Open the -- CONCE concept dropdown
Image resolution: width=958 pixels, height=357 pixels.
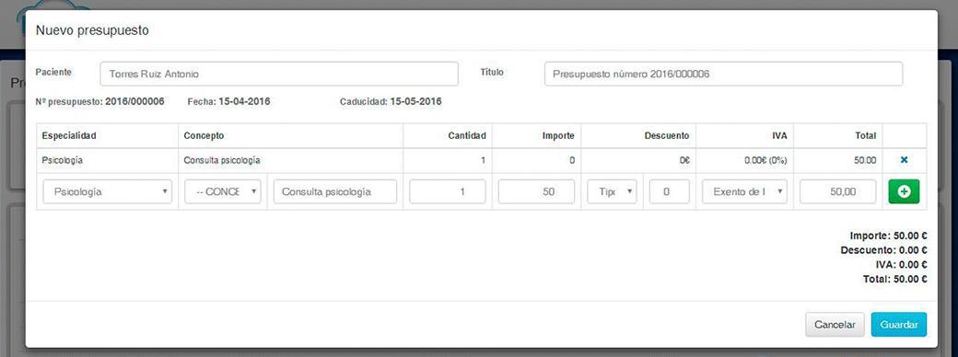(x=223, y=191)
